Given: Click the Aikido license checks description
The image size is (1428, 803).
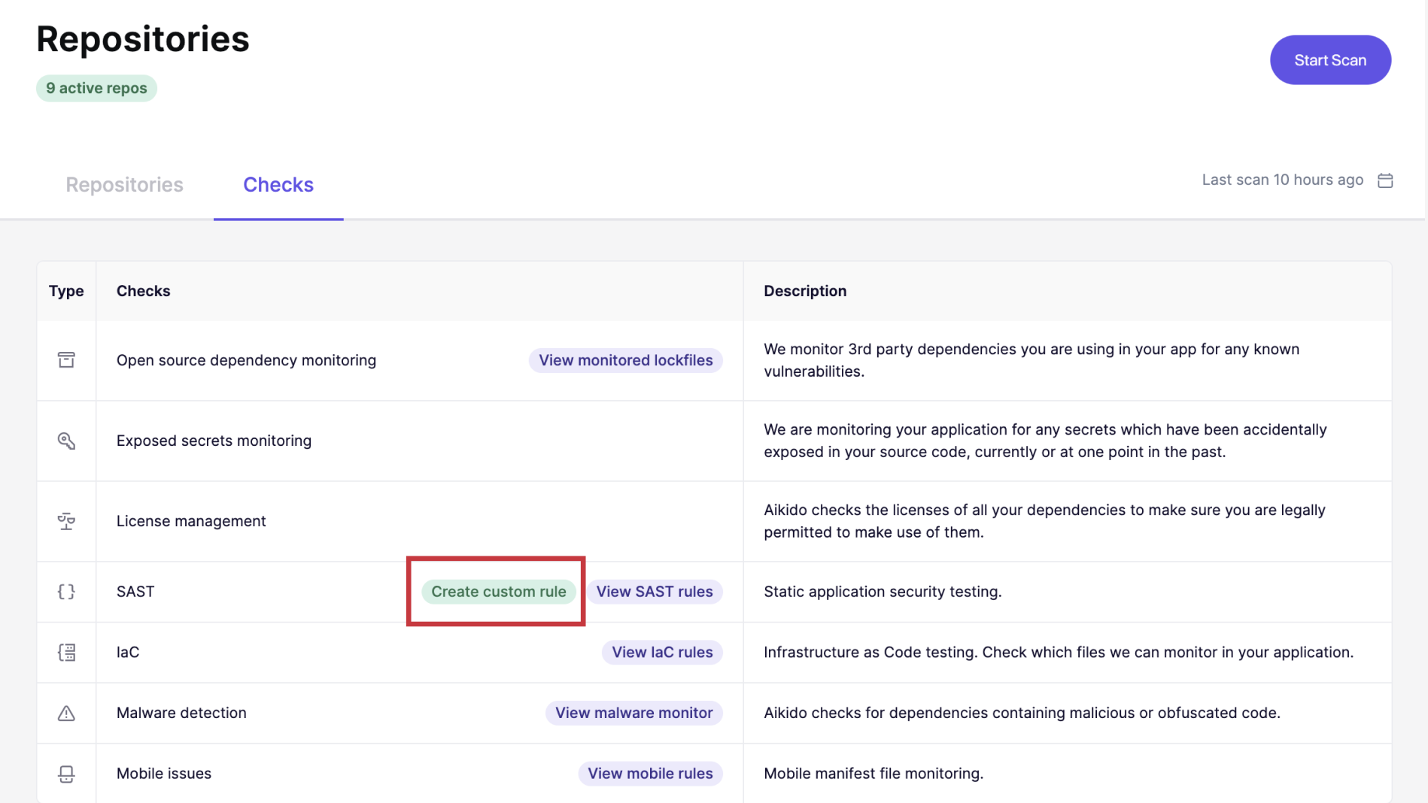Looking at the screenshot, I should click(1044, 521).
